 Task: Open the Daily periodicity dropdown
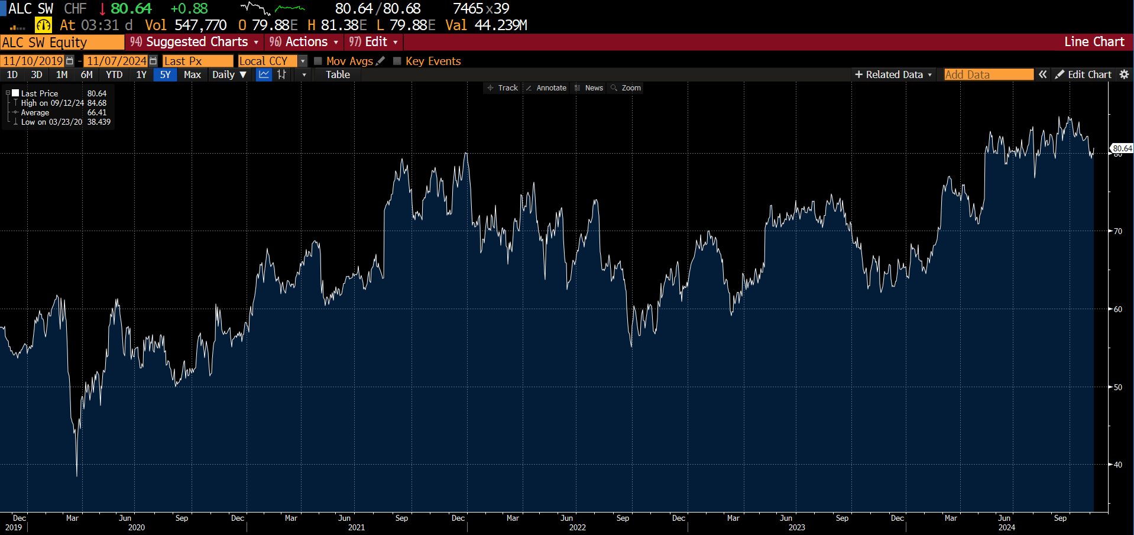pyautogui.click(x=229, y=74)
